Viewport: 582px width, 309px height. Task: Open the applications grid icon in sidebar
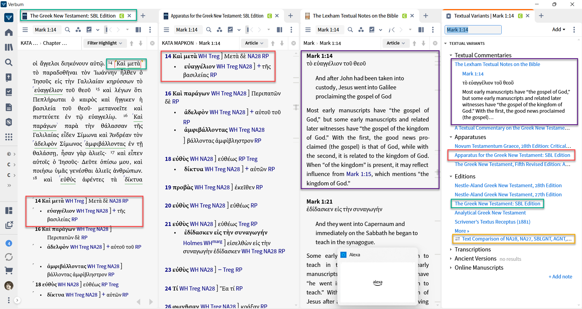(x=9, y=137)
